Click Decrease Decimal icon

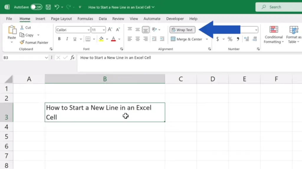click(255, 39)
